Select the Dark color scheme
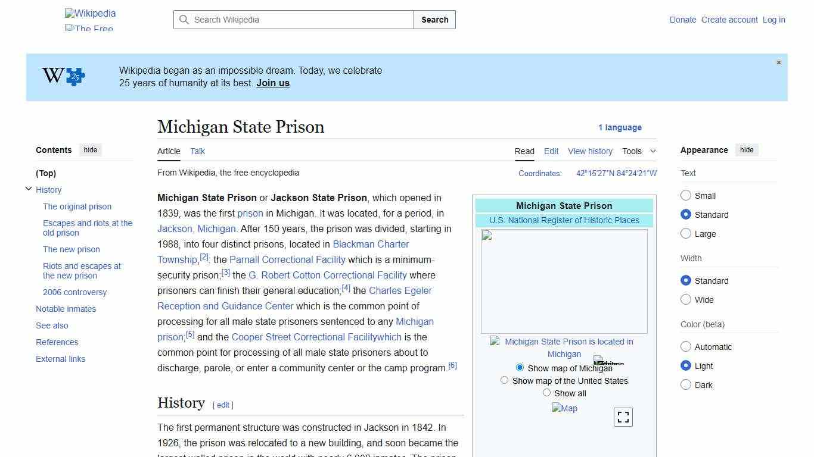 (x=686, y=384)
